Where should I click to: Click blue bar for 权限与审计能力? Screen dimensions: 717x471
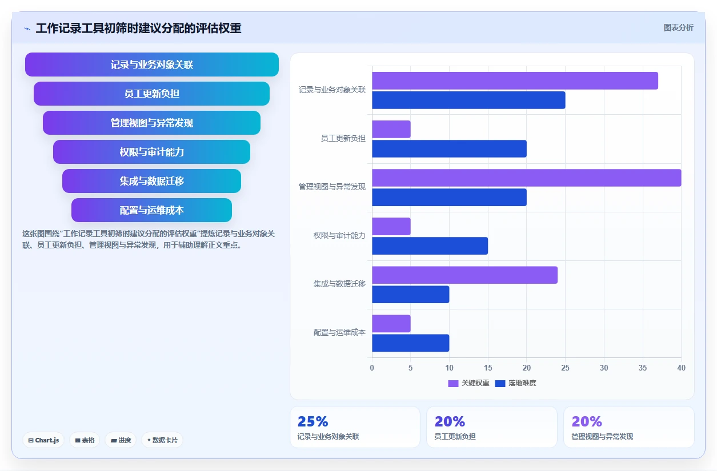[x=430, y=245]
